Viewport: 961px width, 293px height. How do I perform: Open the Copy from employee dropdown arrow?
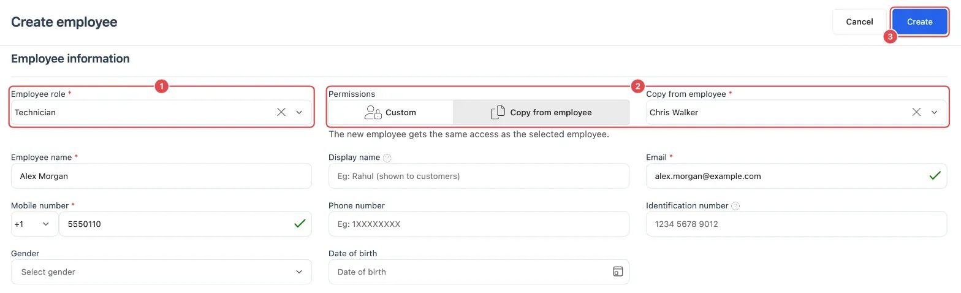pos(935,112)
